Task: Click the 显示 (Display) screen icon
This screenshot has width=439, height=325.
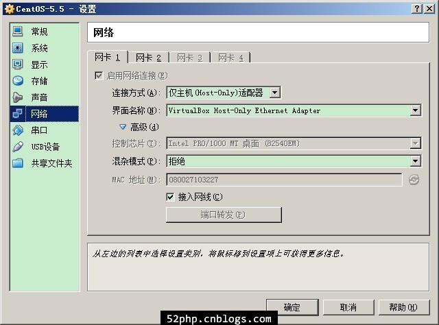Action: click(18, 64)
